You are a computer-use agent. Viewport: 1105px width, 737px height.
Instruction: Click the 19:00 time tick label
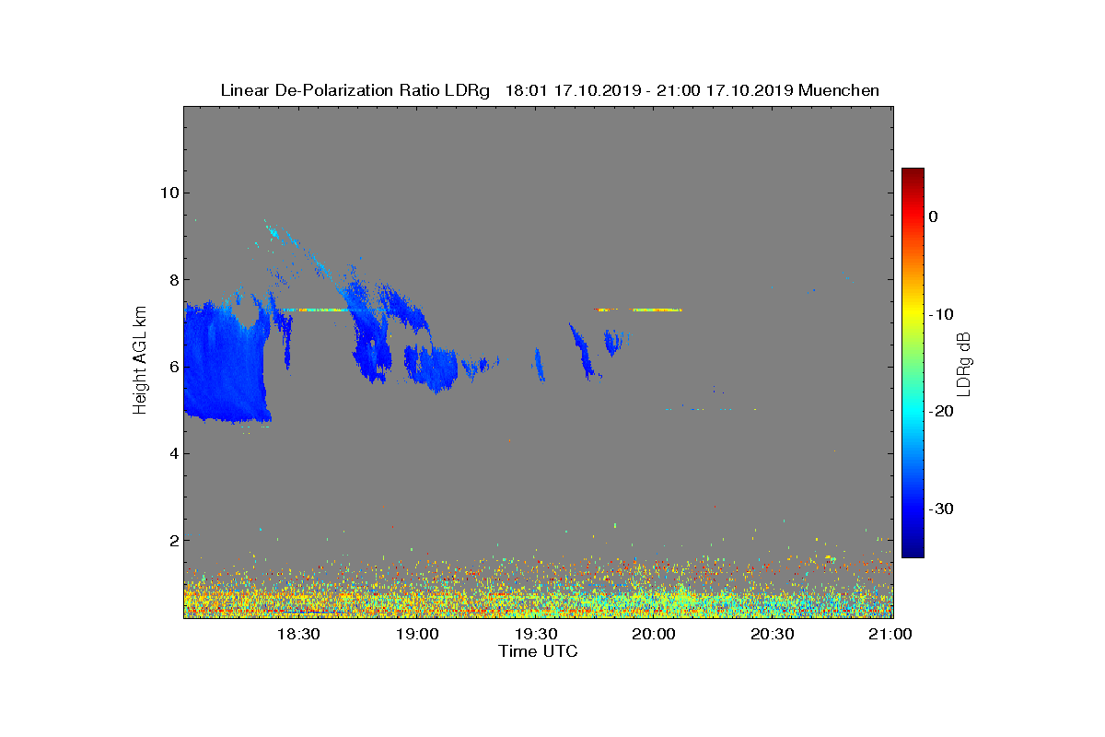[x=417, y=635]
